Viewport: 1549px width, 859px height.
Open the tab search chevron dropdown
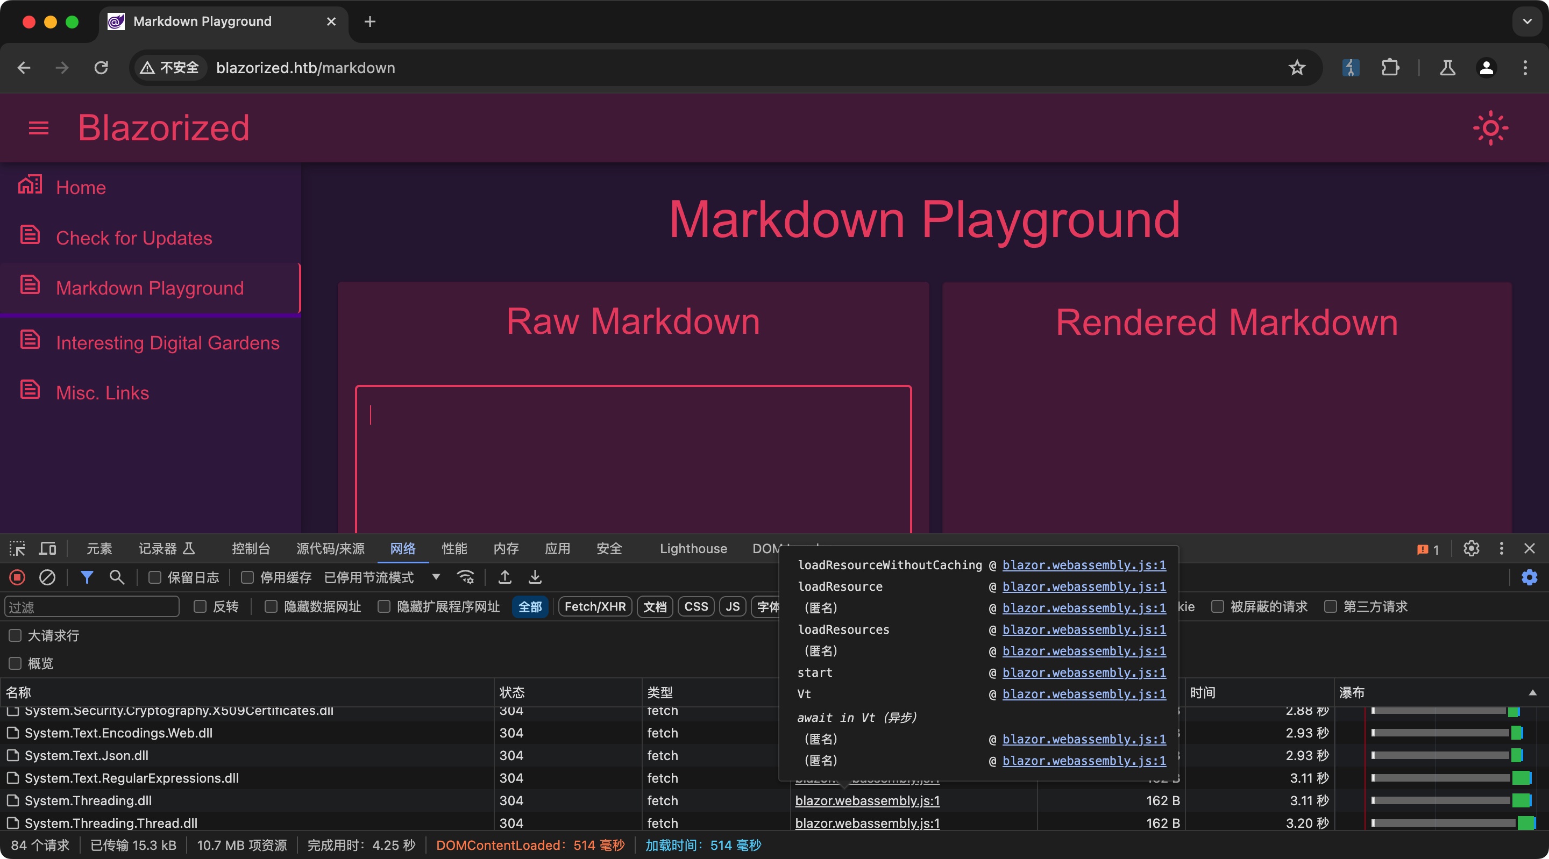point(1527,22)
